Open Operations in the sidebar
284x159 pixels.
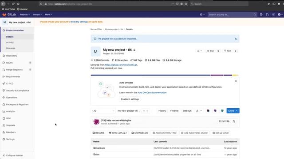[x=12, y=97]
